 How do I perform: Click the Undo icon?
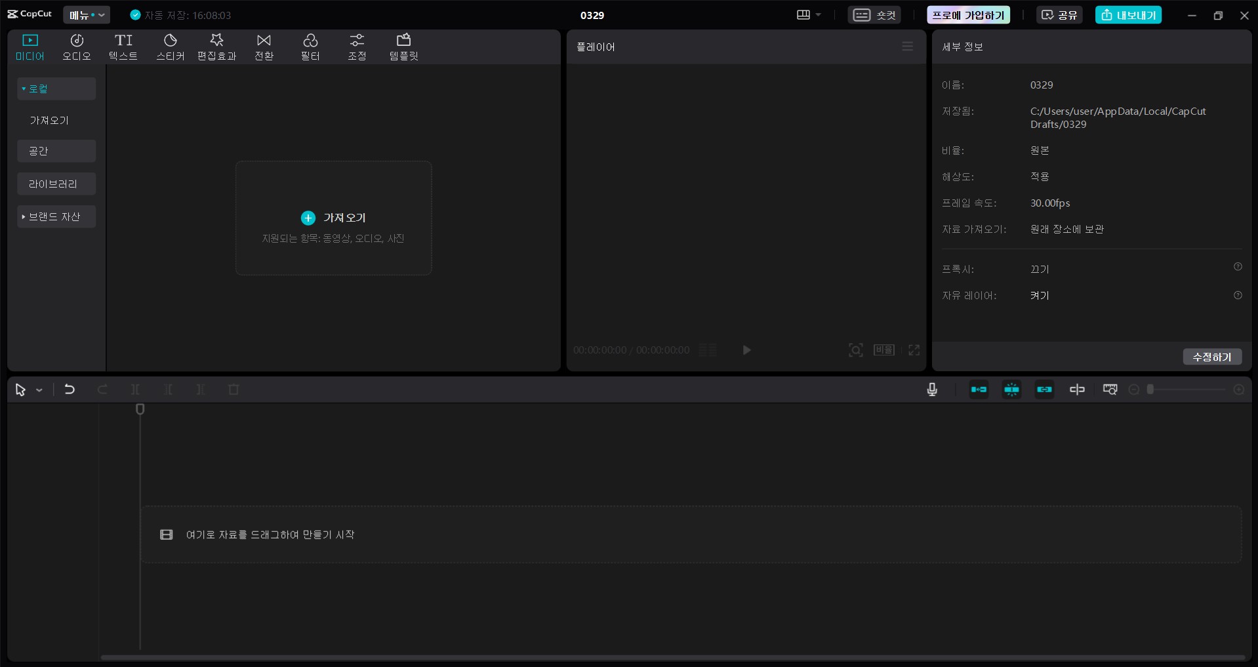(x=70, y=390)
